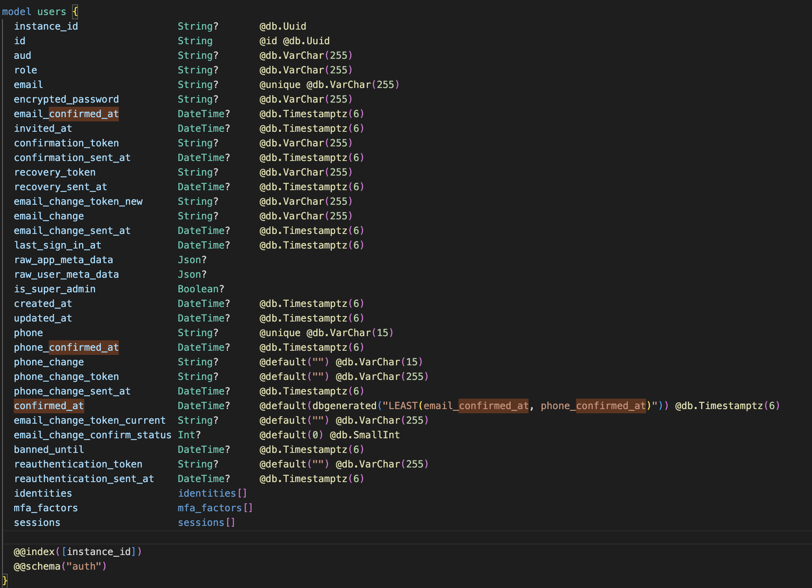
Task: Click the @id attribute on id field
Action: point(268,41)
